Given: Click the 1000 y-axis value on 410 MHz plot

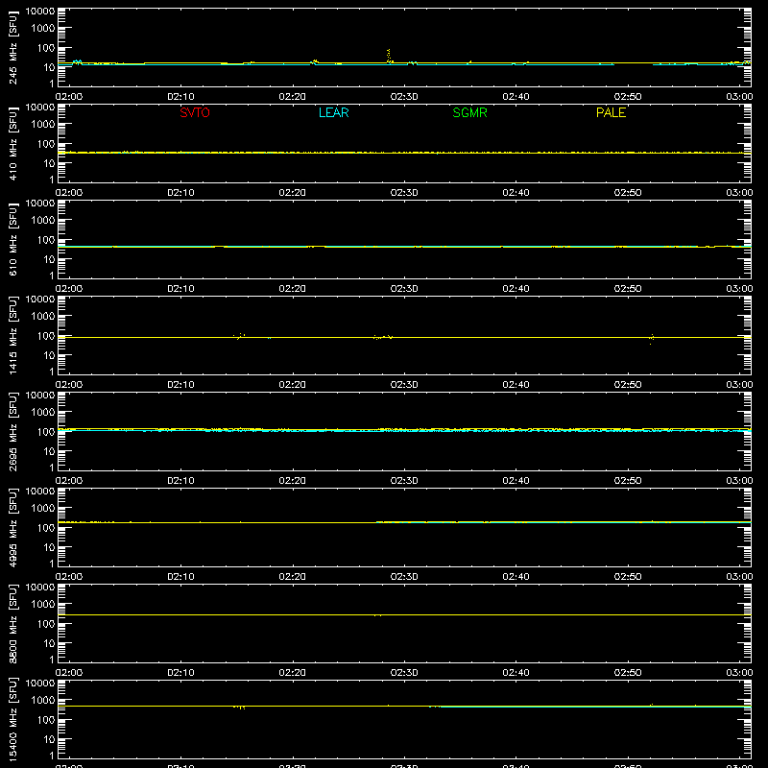Looking at the screenshot, I should coord(43,124).
